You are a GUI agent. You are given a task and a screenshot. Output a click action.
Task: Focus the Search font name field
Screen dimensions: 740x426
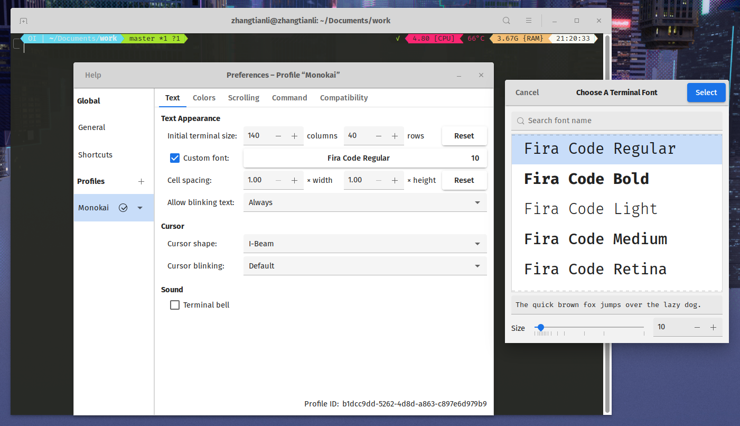tap(616, 121)
